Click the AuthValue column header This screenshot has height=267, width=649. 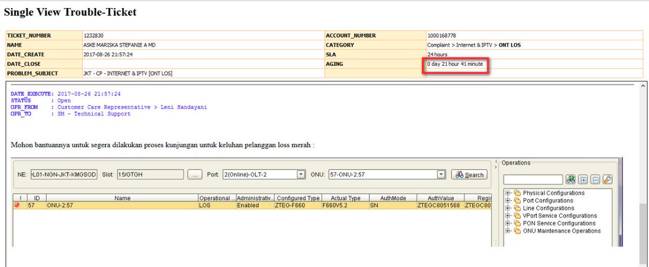[x=440, y=198]
